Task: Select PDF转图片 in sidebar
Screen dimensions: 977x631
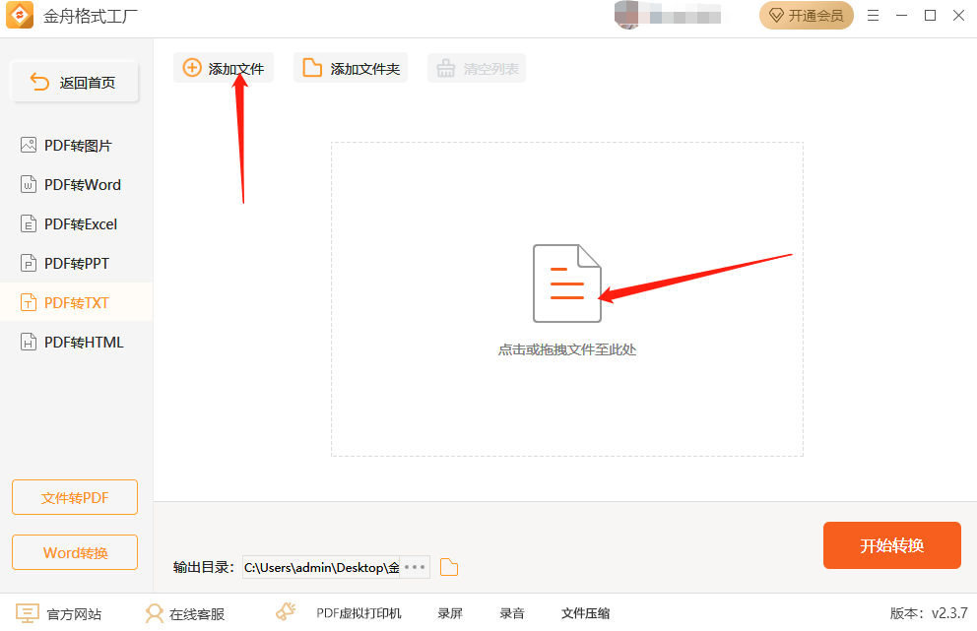Action: coord(76,145)
